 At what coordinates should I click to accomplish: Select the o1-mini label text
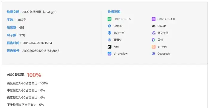(x=162, y=47)
